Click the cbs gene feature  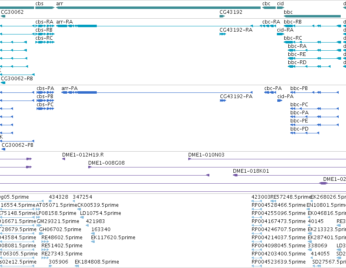click(x=45, y=8)
